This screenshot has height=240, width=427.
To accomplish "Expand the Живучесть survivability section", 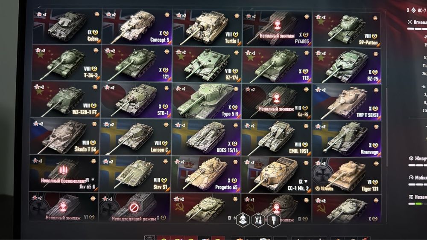I will click(x=418, y=159).
